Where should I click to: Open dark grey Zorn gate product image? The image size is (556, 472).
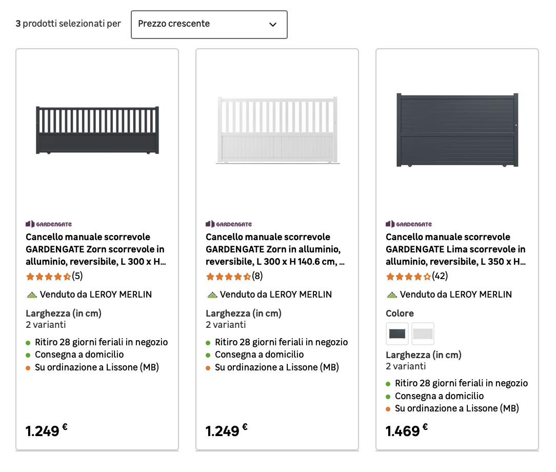pyautogui.click(x=97, y=130)
